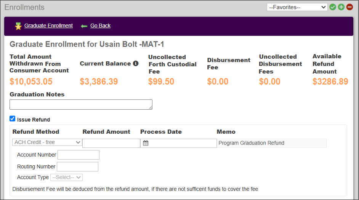Click the $99.50 custodial fee value
Screen dimensions: 359x200
coord(161,82)
